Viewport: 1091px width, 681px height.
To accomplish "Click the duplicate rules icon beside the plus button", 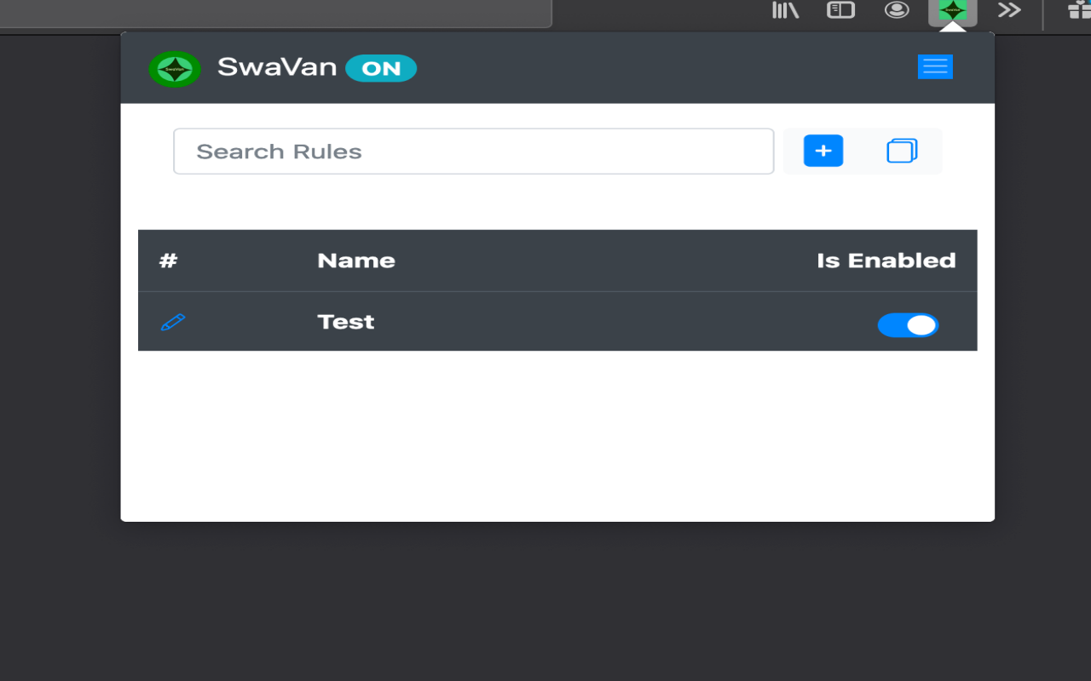I will click(902, 151).
